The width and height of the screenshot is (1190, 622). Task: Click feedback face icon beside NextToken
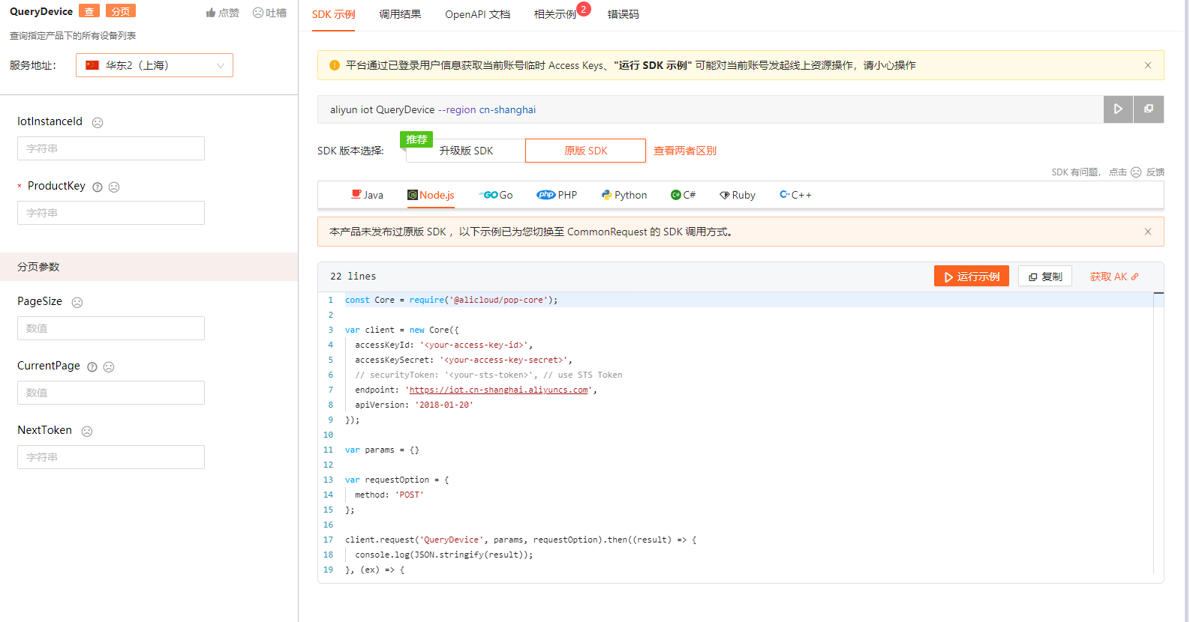click(87, 431)
